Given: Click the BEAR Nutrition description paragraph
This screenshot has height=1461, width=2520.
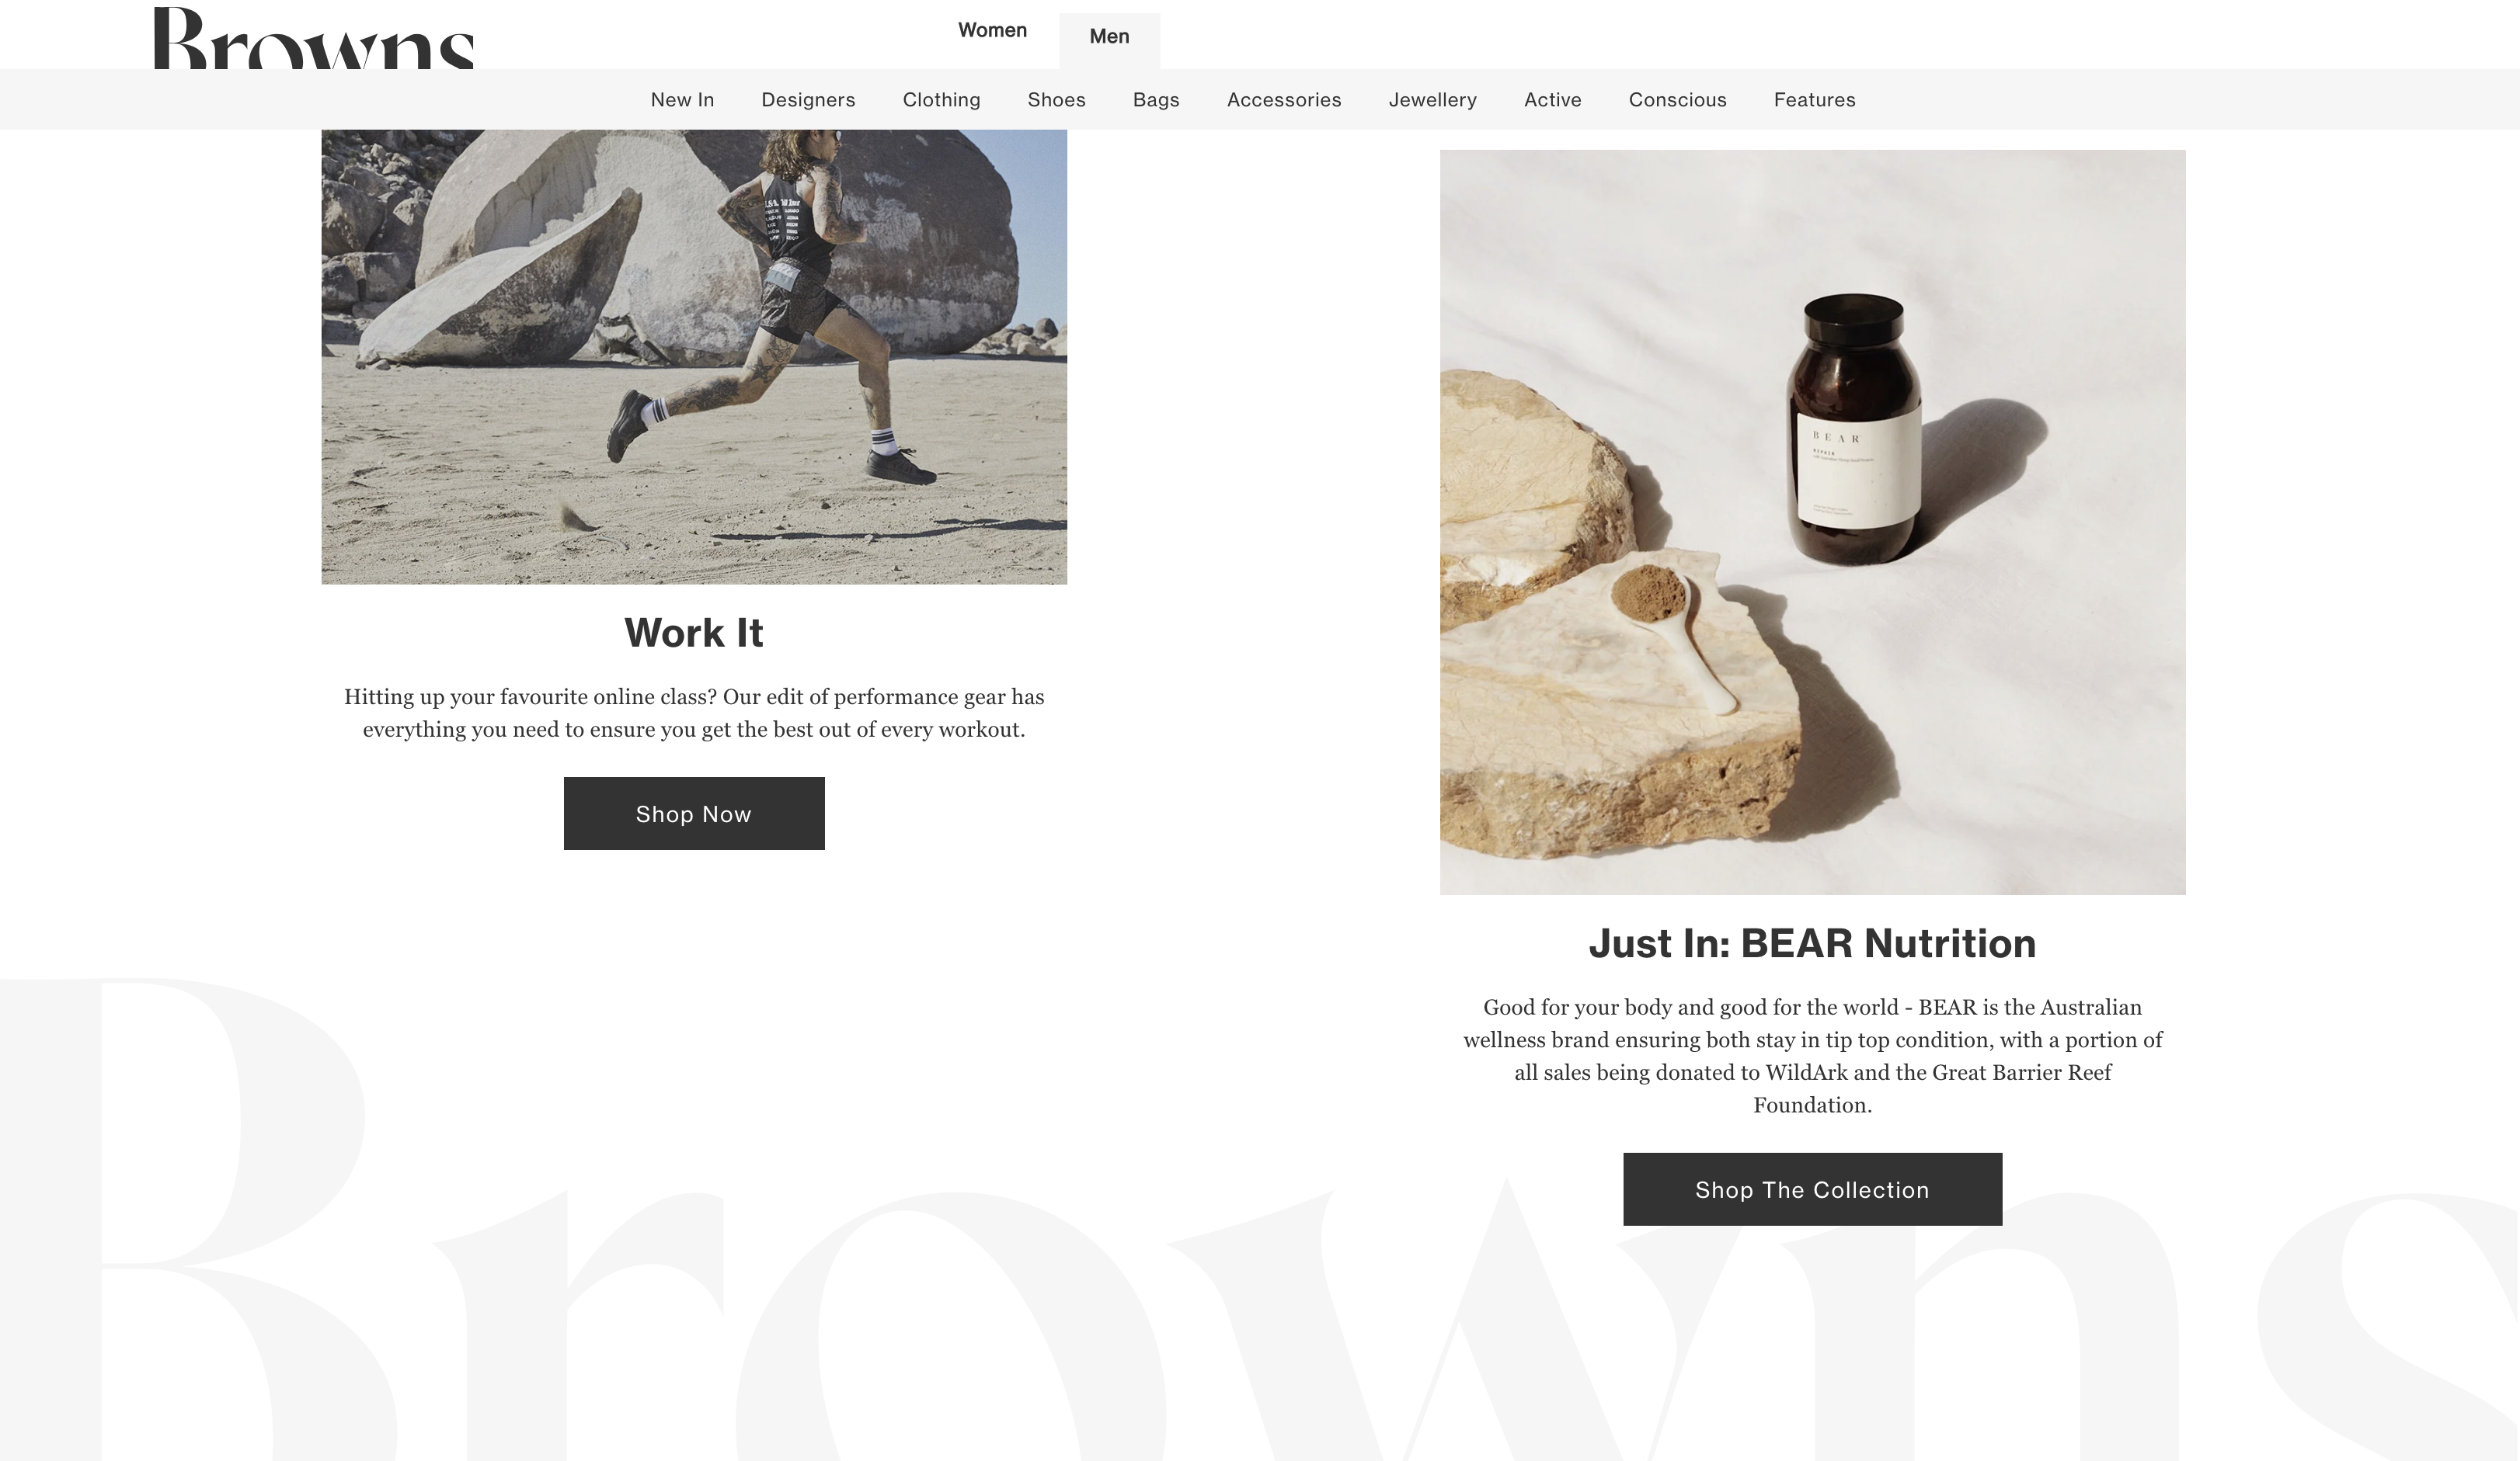Looking at the screenshot, I should pyautogui.click(x=1812, y=1057).
